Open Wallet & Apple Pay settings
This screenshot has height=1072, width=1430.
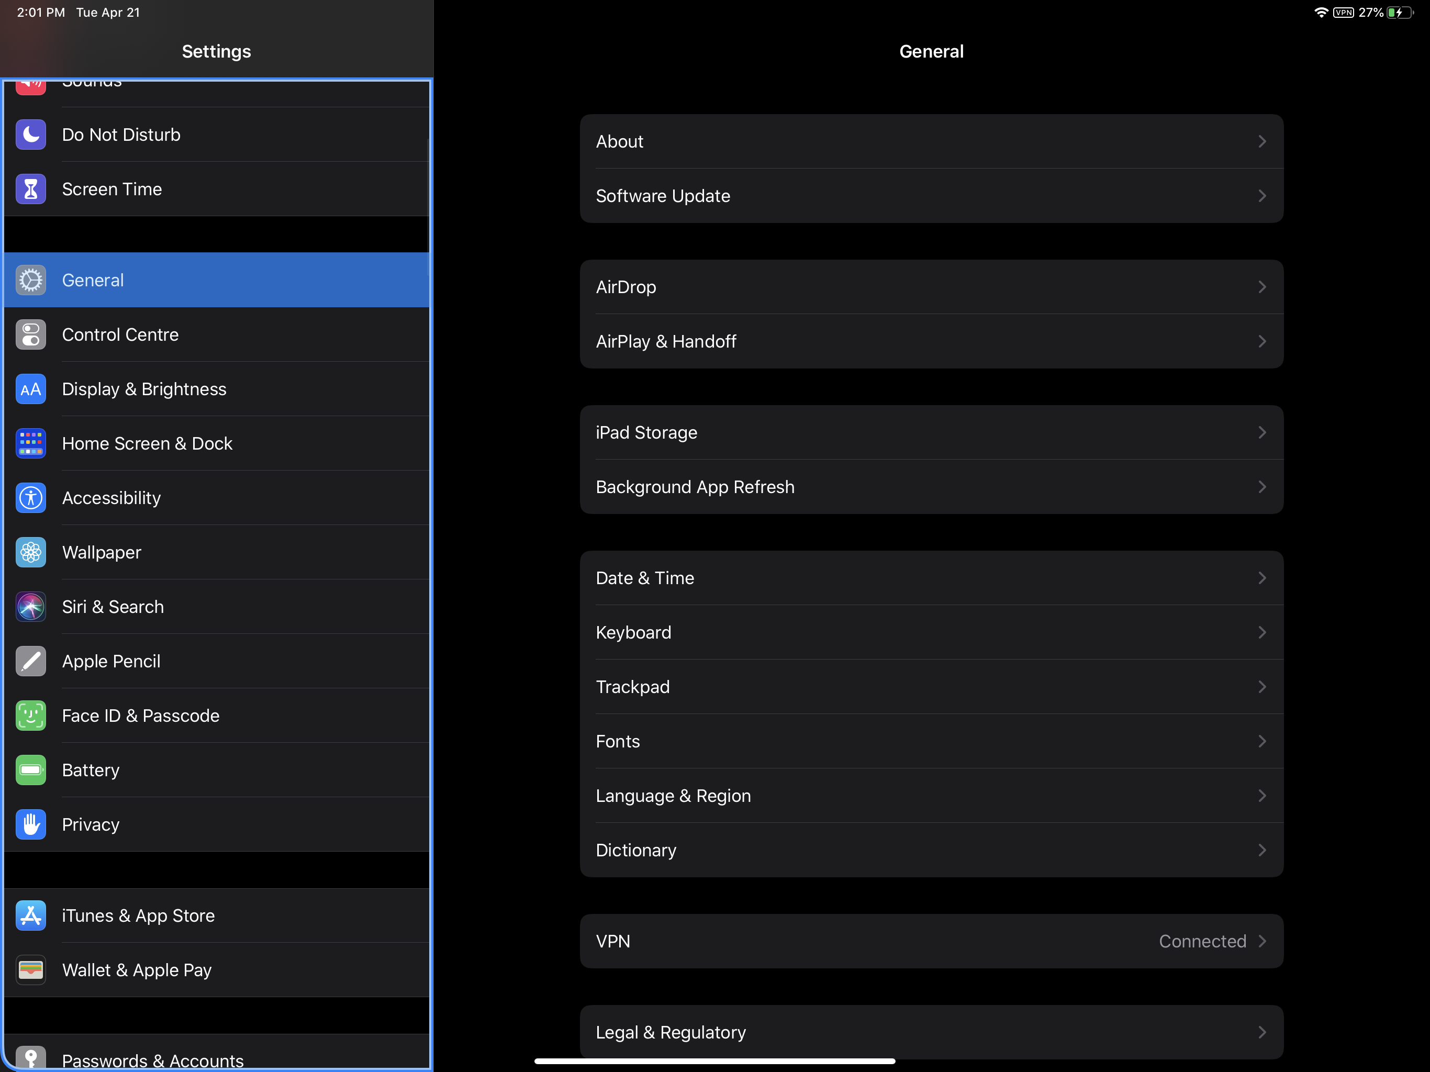click(217, 970)
